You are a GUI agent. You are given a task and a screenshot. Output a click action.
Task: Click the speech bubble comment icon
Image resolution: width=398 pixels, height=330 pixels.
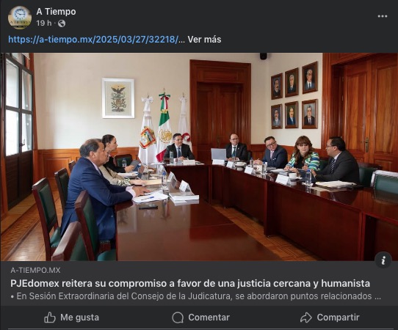178,318
